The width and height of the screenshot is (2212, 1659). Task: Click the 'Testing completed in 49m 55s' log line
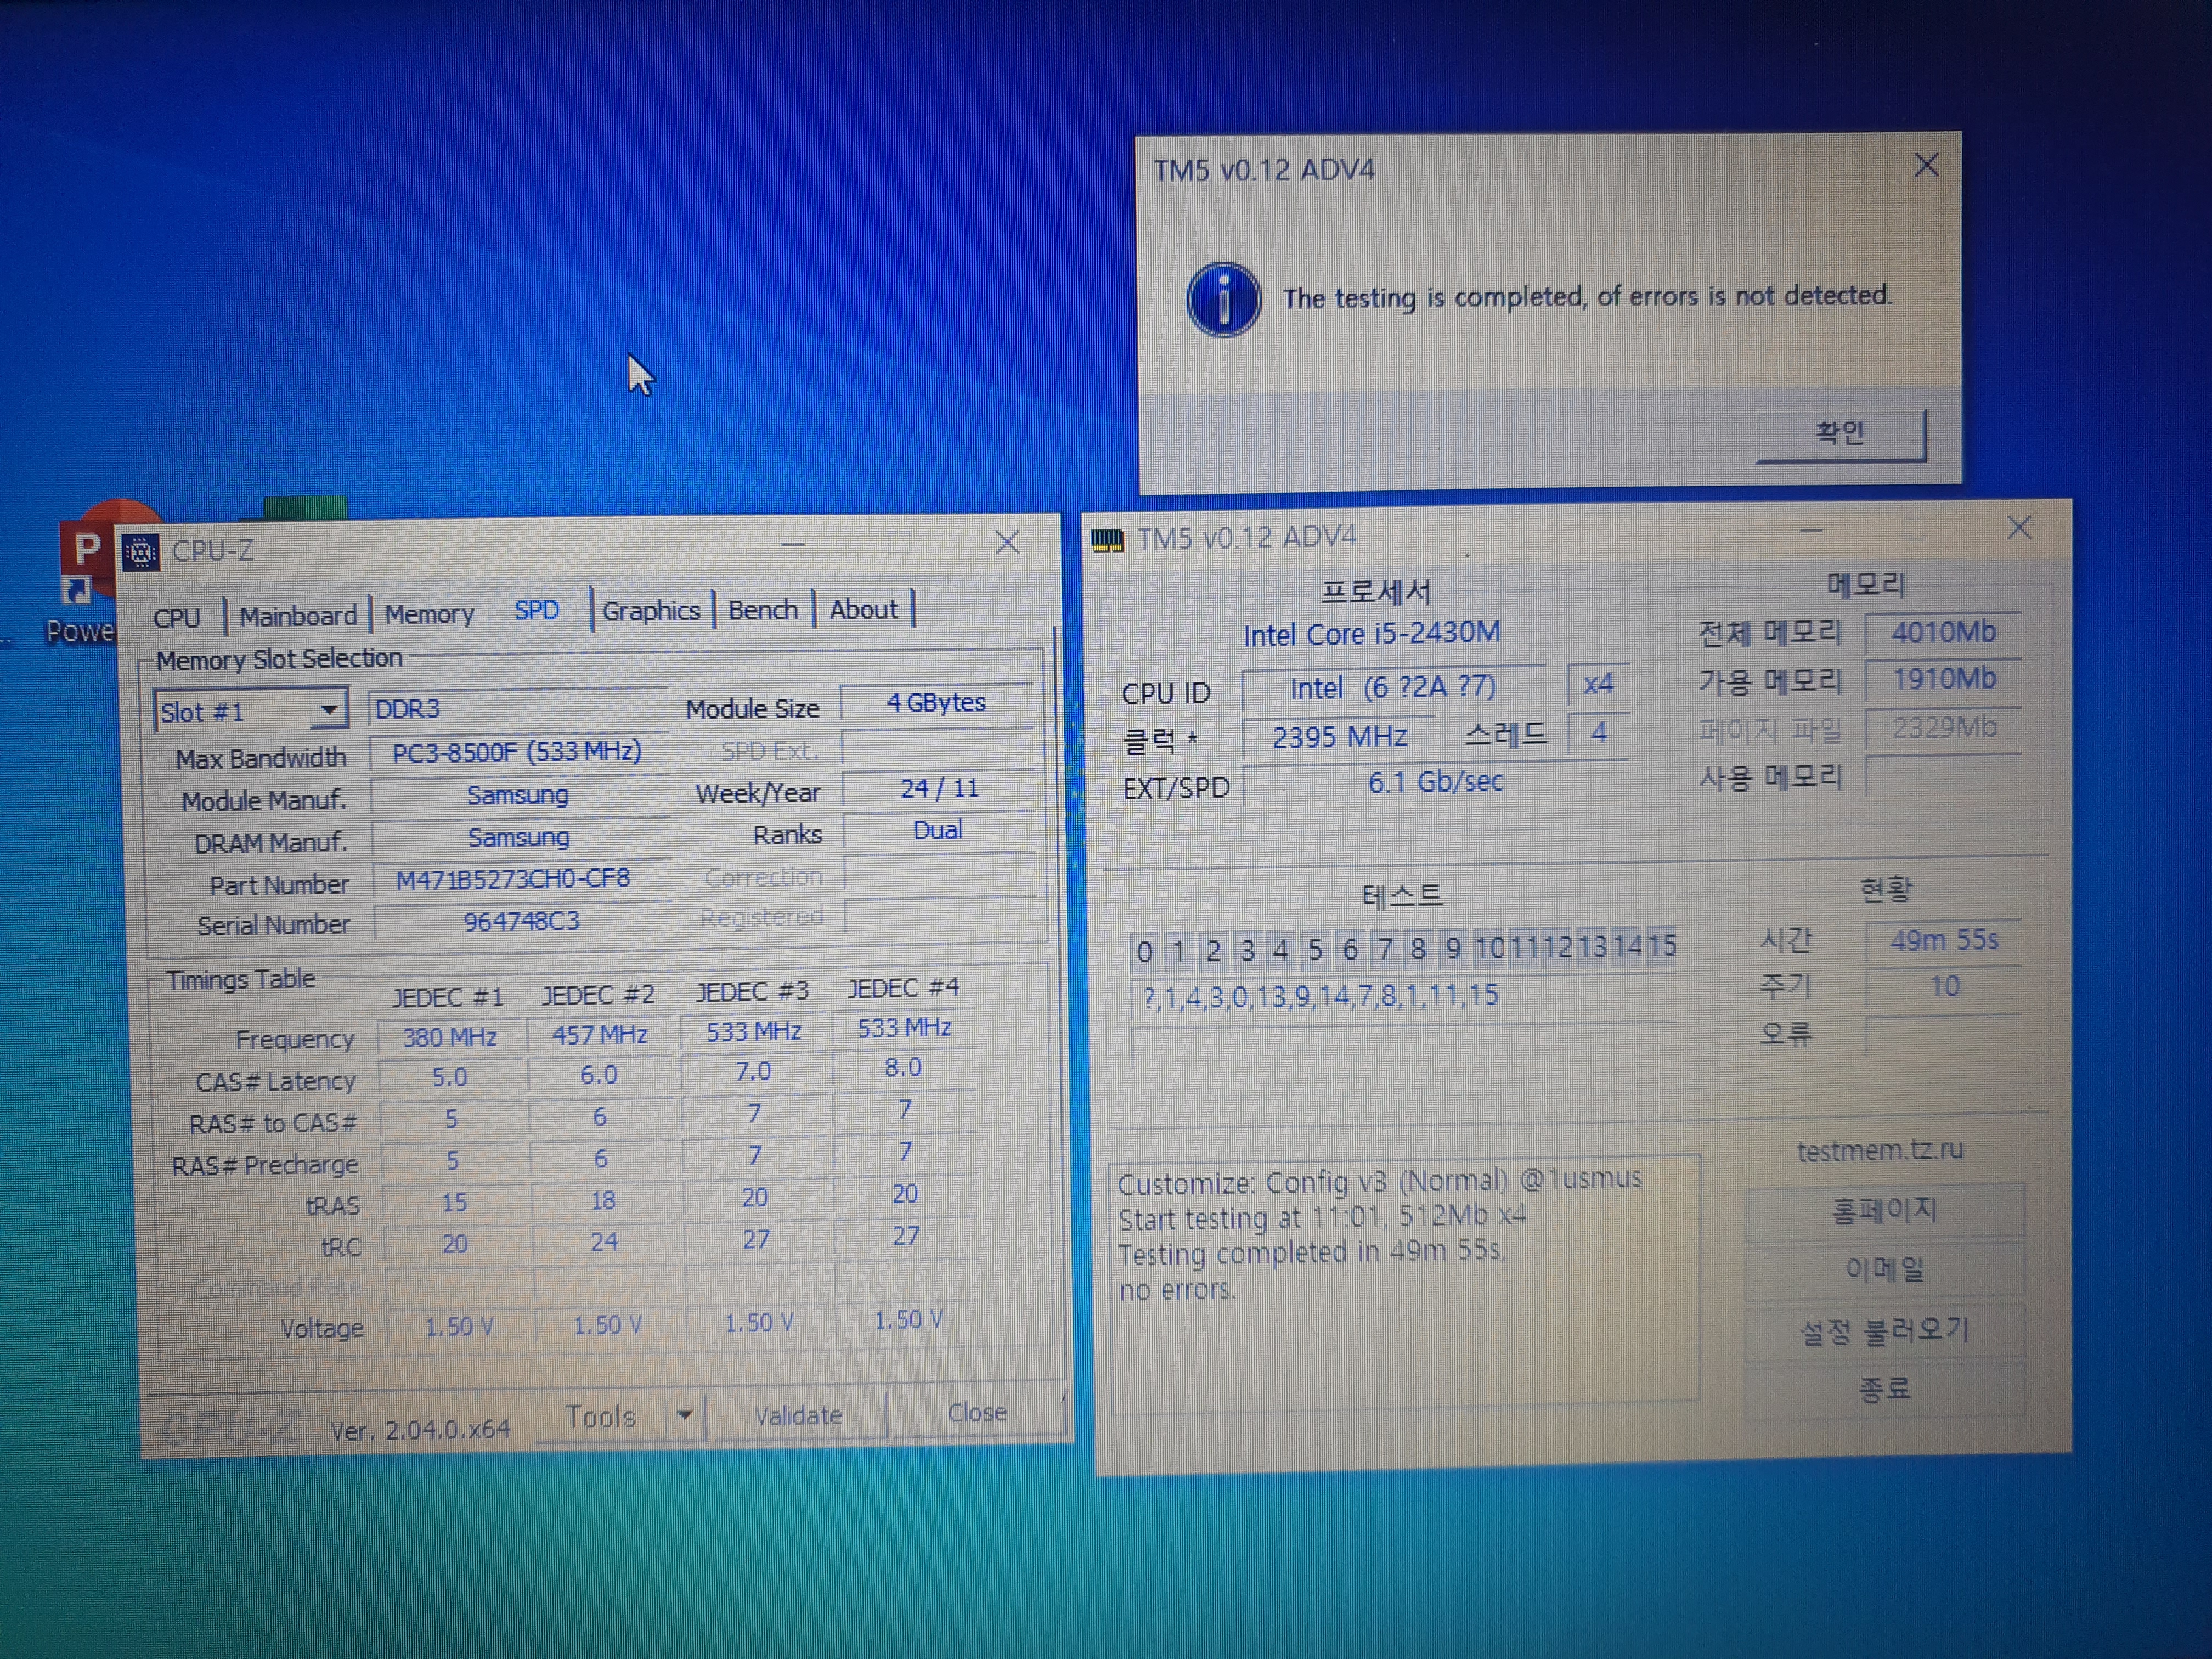point(1312,1252)
